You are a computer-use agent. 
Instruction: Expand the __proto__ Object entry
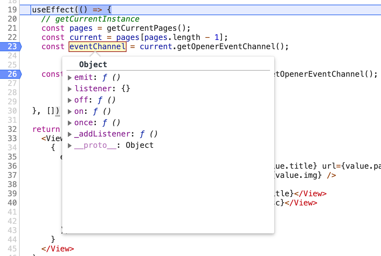click(70, 146)
